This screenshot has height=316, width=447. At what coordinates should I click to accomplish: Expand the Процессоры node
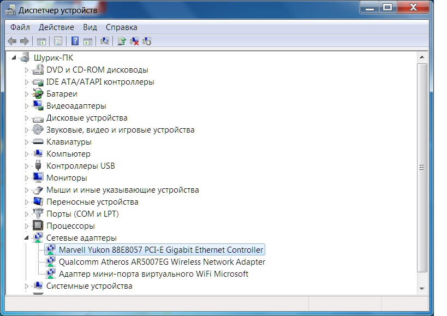[26, 226]
